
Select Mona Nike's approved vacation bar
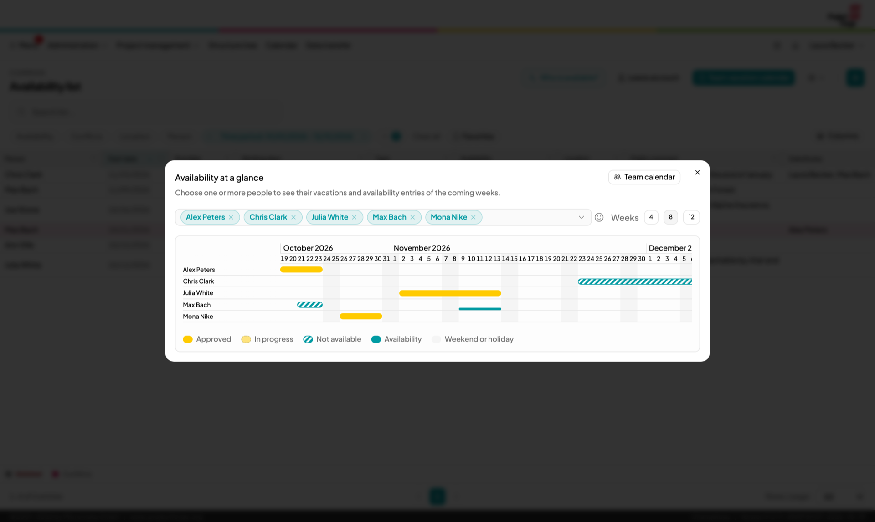click(361, 316)
